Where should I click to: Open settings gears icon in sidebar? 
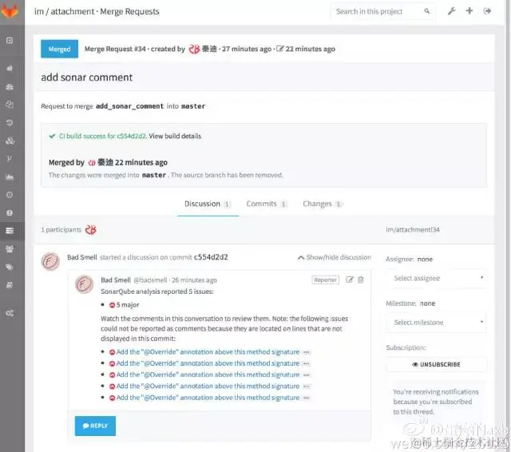10,313
